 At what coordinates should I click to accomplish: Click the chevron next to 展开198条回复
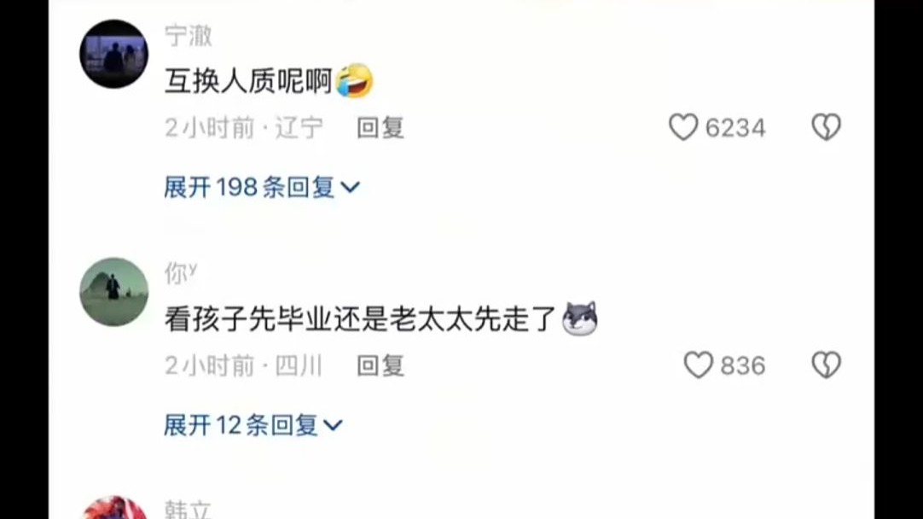[x=350, y=188]
